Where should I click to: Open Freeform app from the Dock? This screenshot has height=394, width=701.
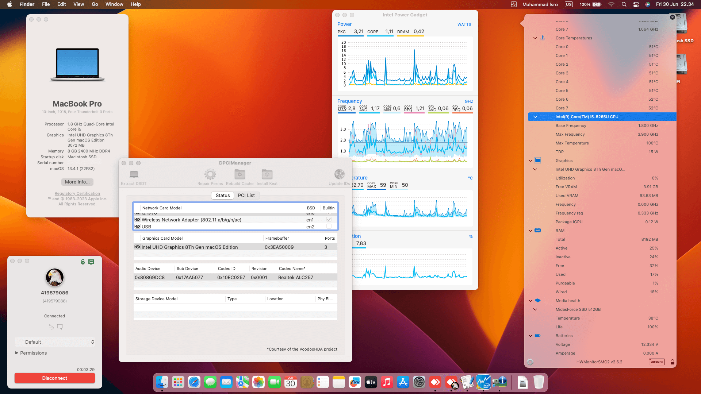pos(355,382)
